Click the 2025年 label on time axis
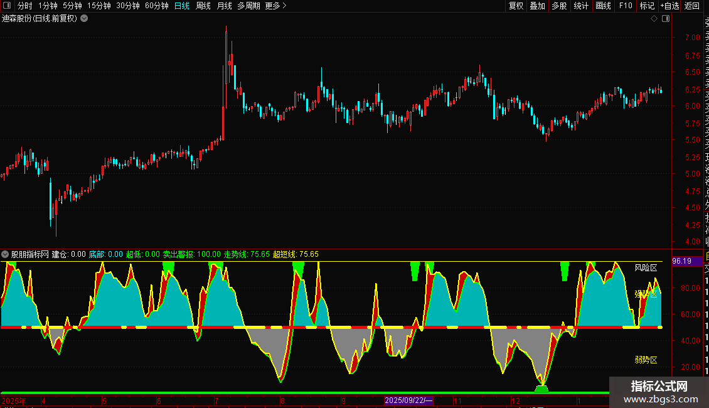This screenshot has height=408, width=709. 14,400
